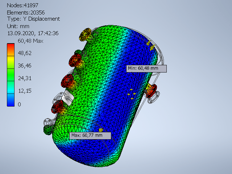Viewport: 232px width, 174px height.
Task: Click the 'Type: Y Displacement' text
Action: 33,19
